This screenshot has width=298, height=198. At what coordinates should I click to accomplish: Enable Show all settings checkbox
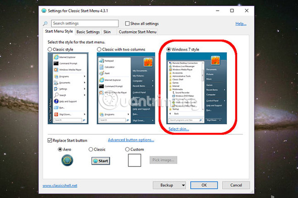[x=127, y=23]
